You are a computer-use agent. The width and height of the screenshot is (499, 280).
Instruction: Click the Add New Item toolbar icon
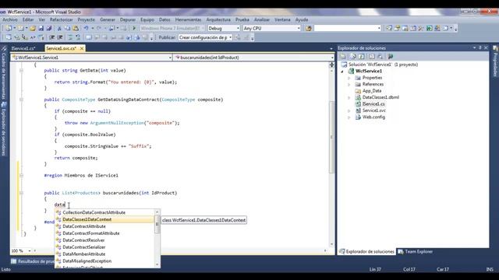(20, 28)
